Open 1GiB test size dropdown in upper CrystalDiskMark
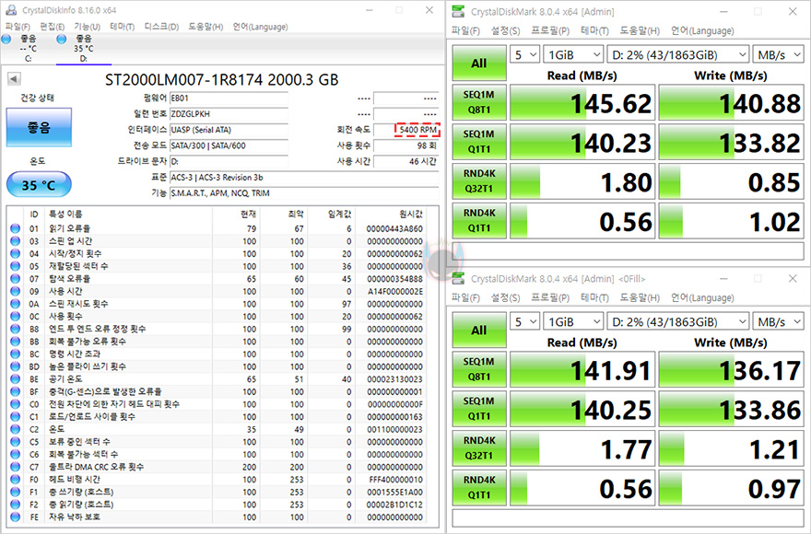The image size is (811, 534). [x=573, y=54]
